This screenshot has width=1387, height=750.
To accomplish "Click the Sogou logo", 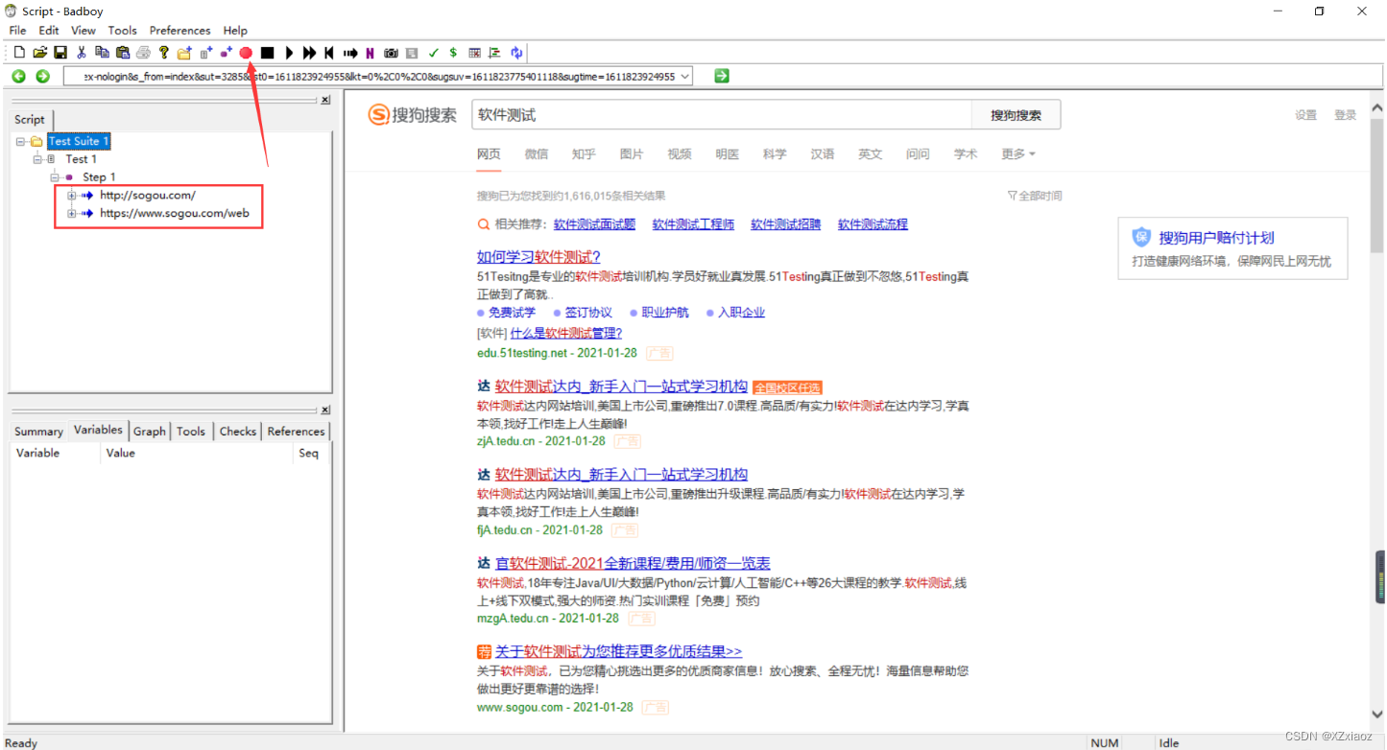I will click(413, 115).
